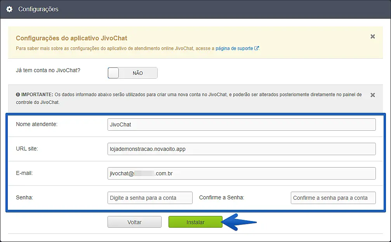391x242 pixels.
Task: Click the blue arrow pointing at Instalar
Action: click(241, 222)
